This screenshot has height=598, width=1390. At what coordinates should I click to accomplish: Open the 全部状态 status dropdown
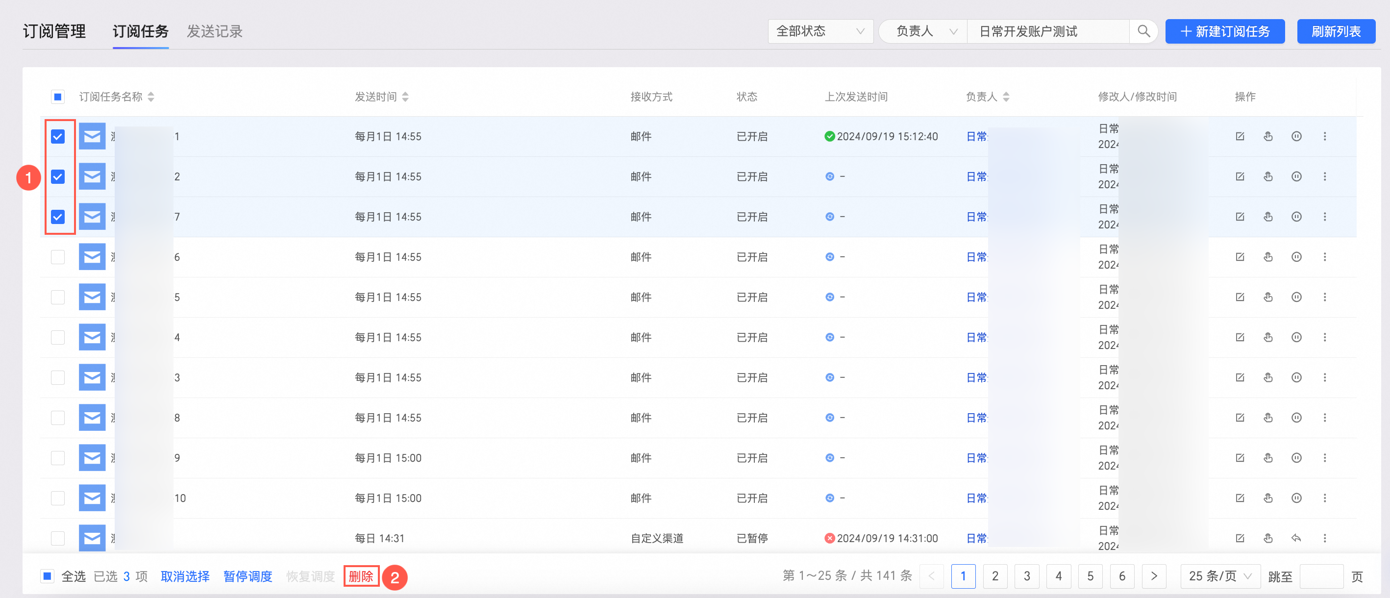pos(819,31)
